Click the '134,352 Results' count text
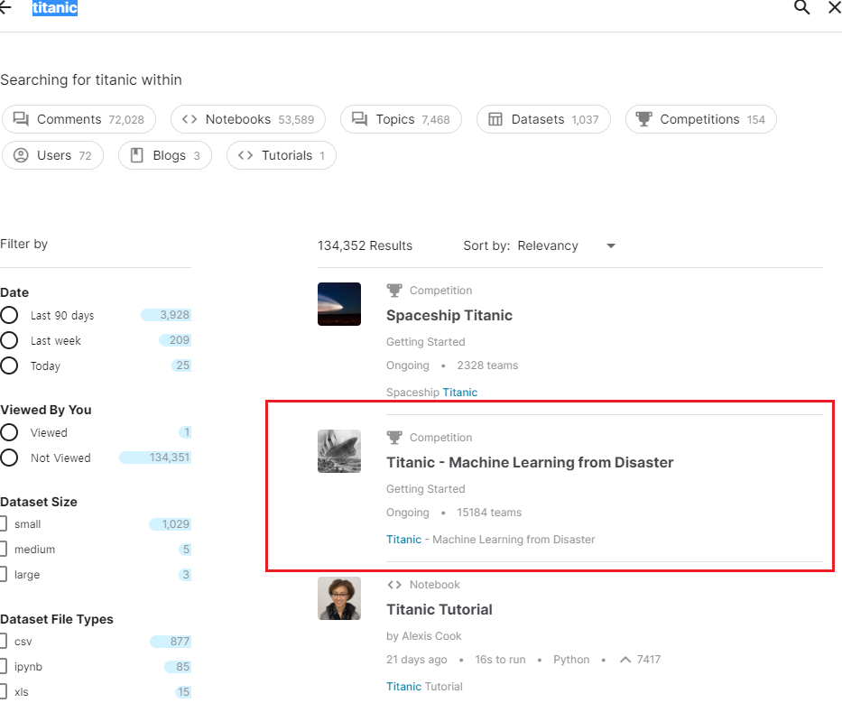The height and width of the screenshot is (703, 842). (365, 246)
